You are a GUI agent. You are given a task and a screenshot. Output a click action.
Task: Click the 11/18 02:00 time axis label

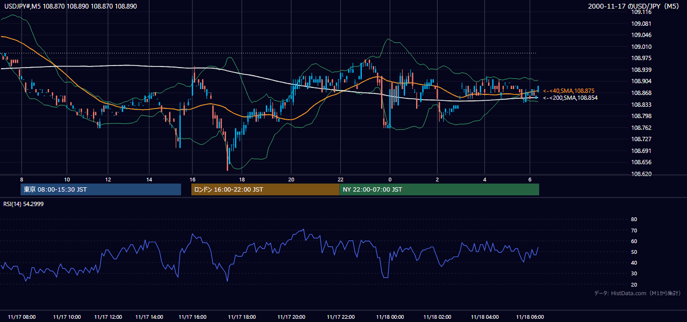438,317
